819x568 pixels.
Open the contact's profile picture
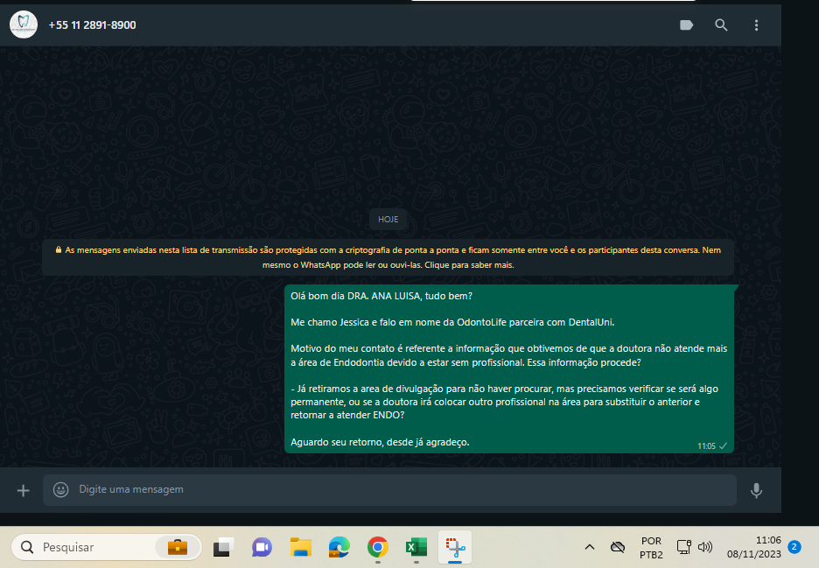(x=24, y=25)
